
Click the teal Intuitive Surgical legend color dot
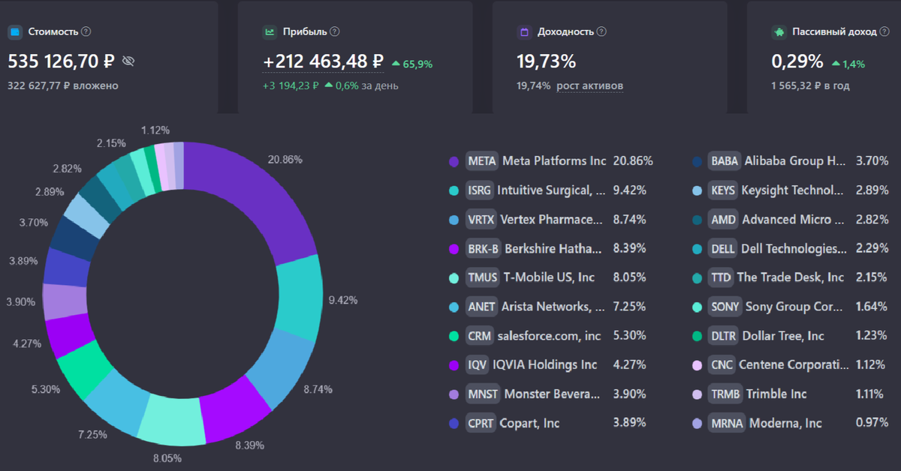tap(454, 190)
